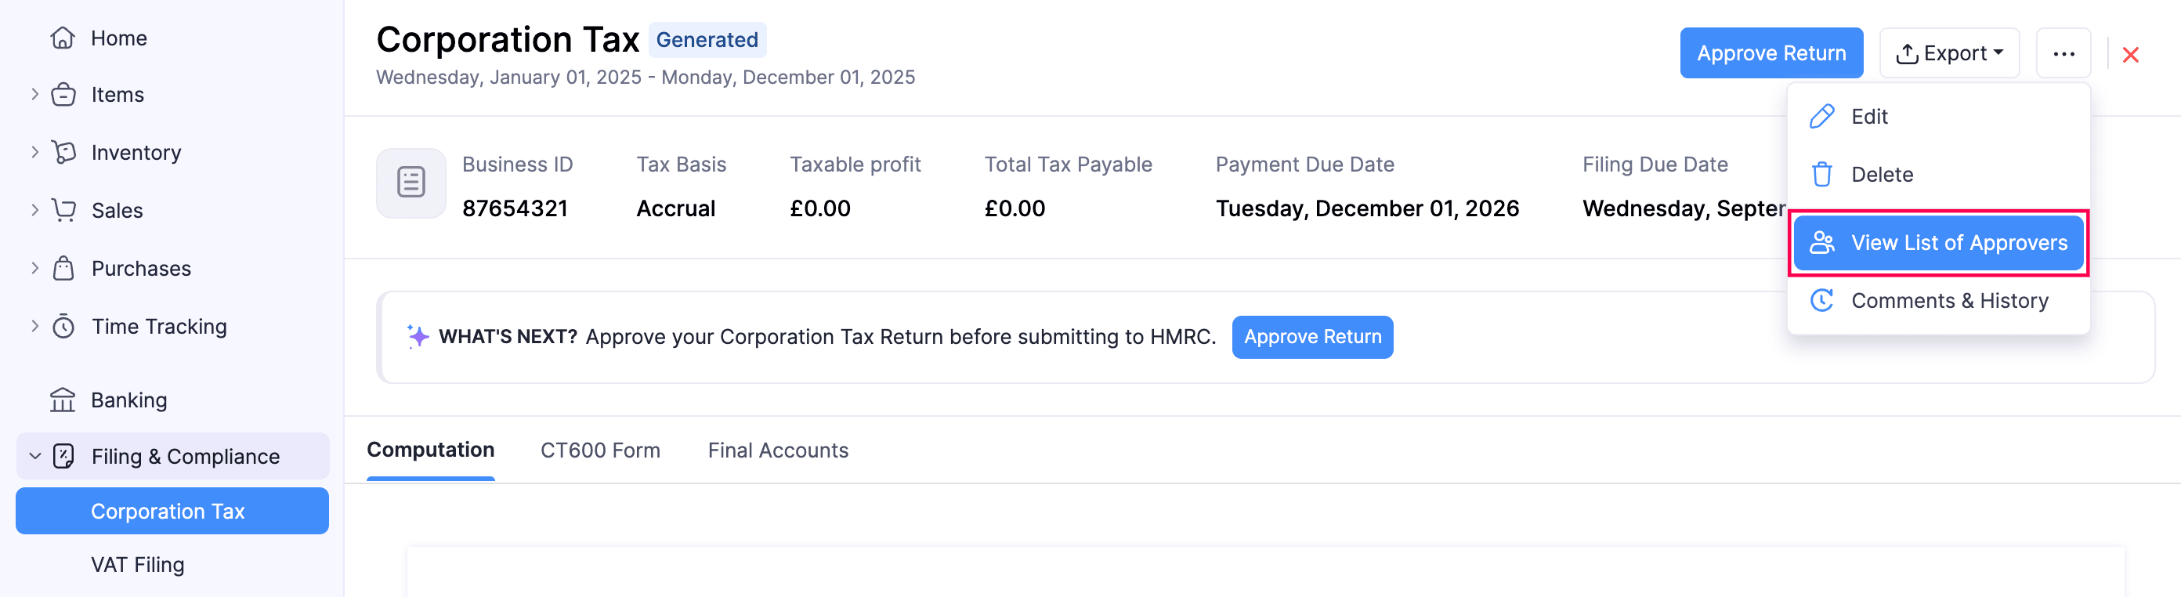
Task: Choose Delete from the menu
Action: [x=1881, y=175]
